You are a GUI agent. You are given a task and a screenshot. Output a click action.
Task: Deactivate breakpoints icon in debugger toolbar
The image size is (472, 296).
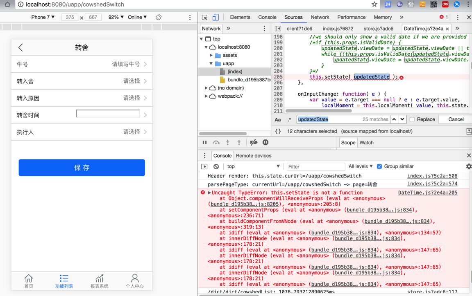coord(254,142)
